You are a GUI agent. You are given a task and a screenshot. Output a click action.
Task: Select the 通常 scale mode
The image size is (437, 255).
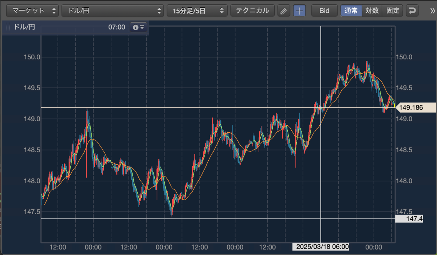coord(351,11)
